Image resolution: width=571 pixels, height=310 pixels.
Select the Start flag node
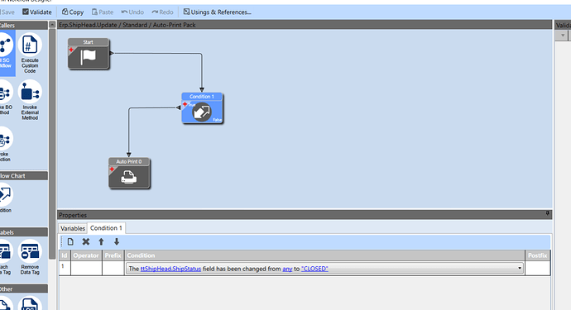[x=89, y=54]
